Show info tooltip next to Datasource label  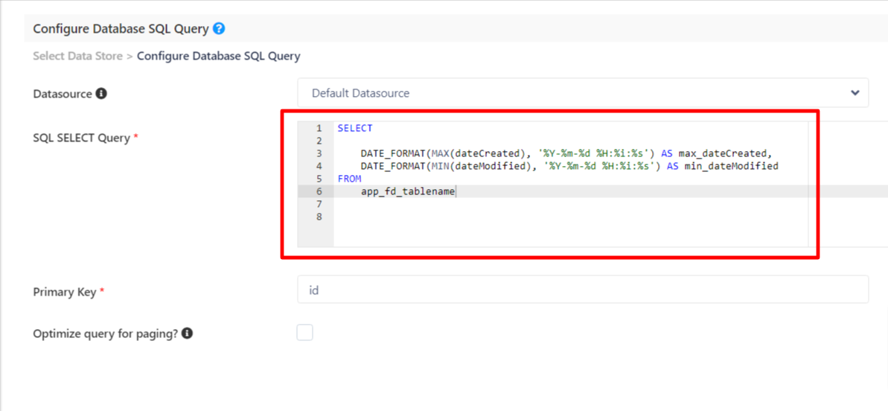click(x=101, y=93)
